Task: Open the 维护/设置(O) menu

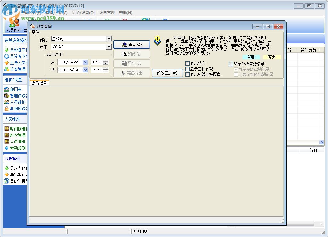Action: tap(83, 13)
